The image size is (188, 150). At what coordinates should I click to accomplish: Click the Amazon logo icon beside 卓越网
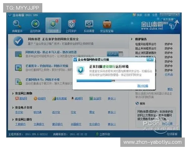point(73,98)
